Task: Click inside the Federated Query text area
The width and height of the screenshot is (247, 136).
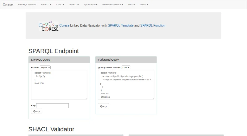Action: coord(126,85)
